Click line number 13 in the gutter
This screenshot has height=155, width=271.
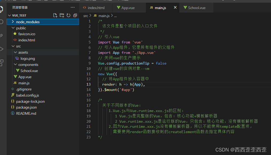tap(89, 84)
